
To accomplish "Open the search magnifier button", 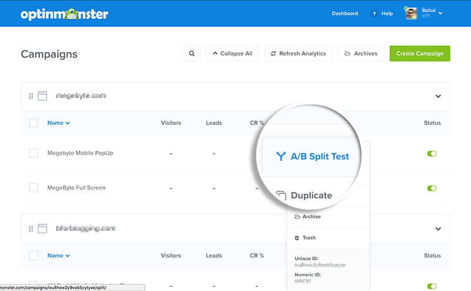I will (x=192, y=54).
